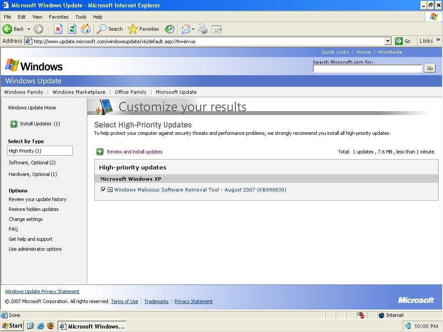The width and height of the screenshot is (443, 332).
Task: Launch Internet Explorer from quick launch
Action: click(x=41, y=326)
